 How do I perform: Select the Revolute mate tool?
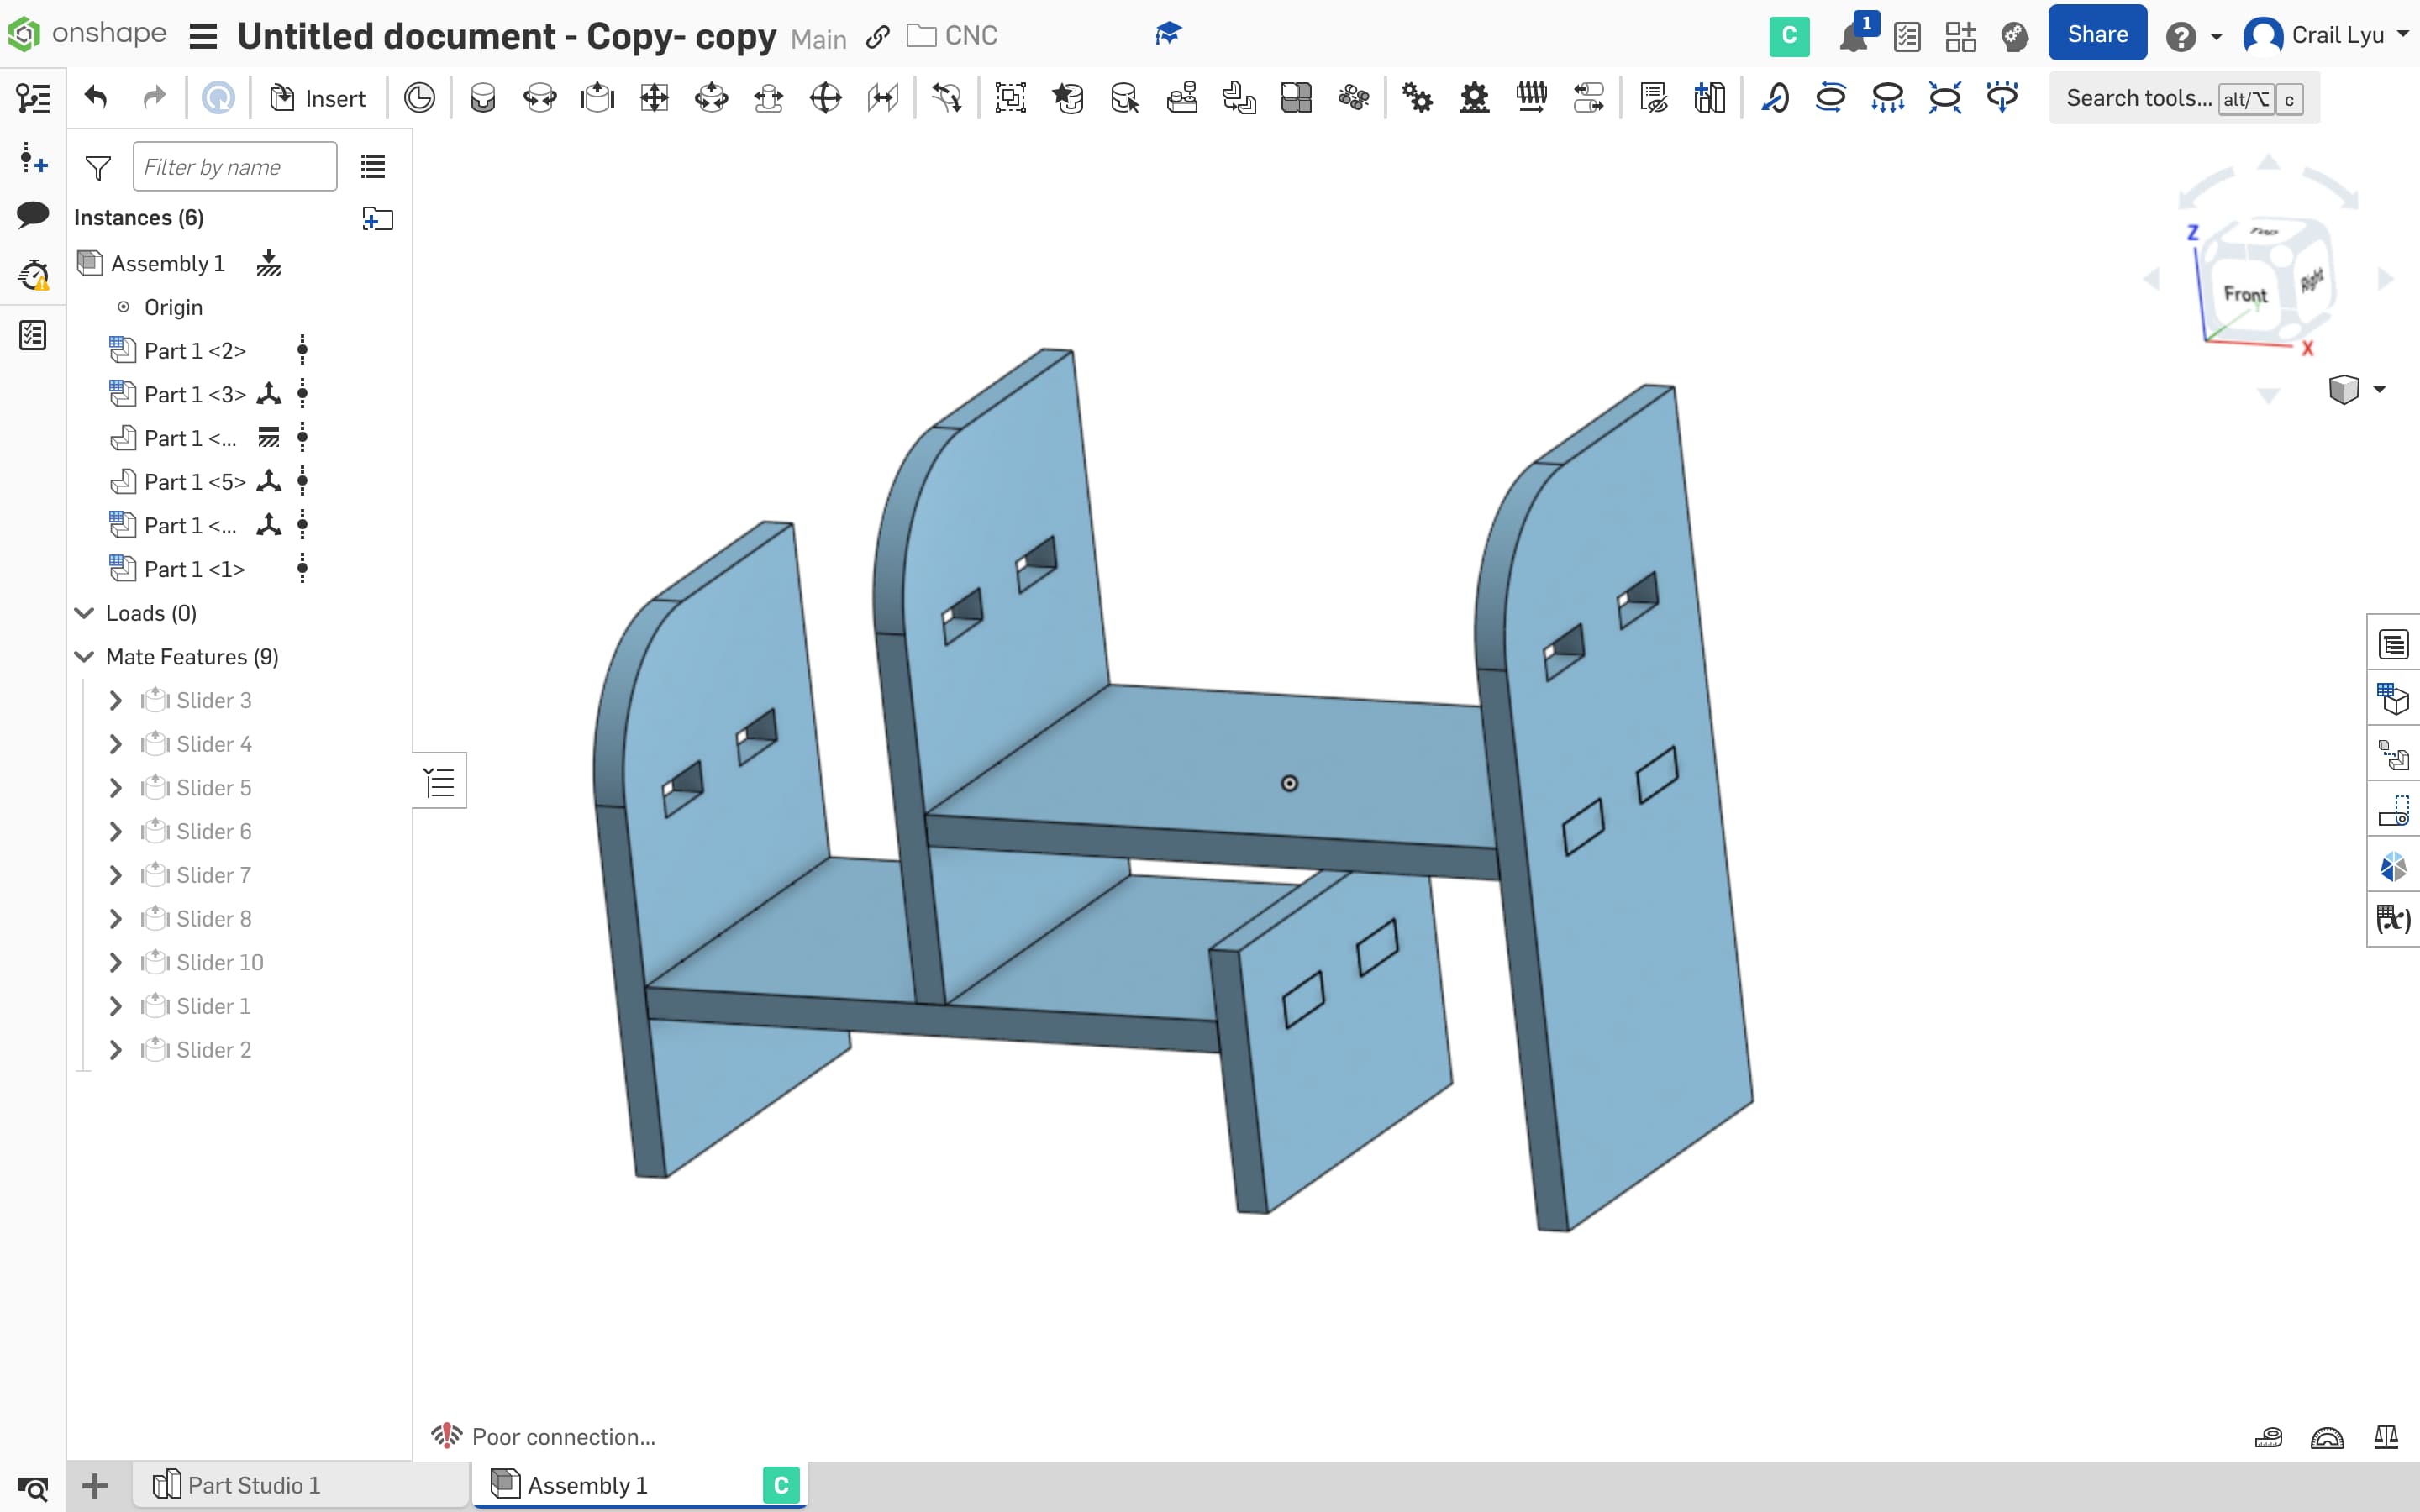click(x=540, y=97)
